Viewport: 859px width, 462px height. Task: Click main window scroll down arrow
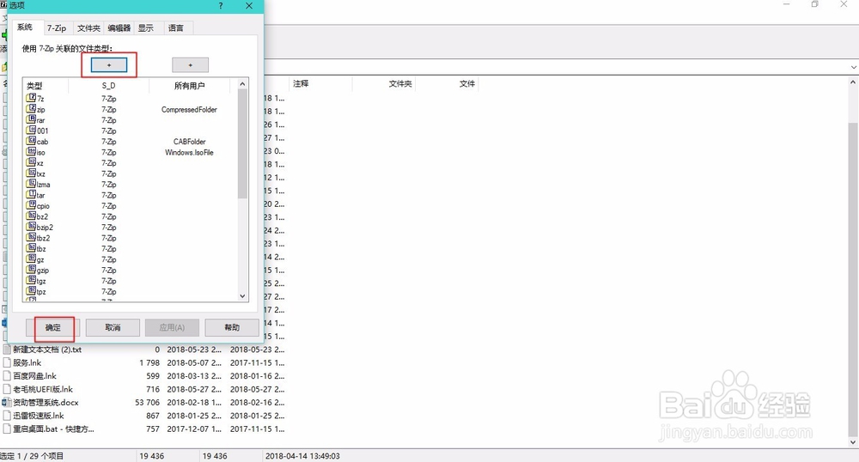click(853, 441)
